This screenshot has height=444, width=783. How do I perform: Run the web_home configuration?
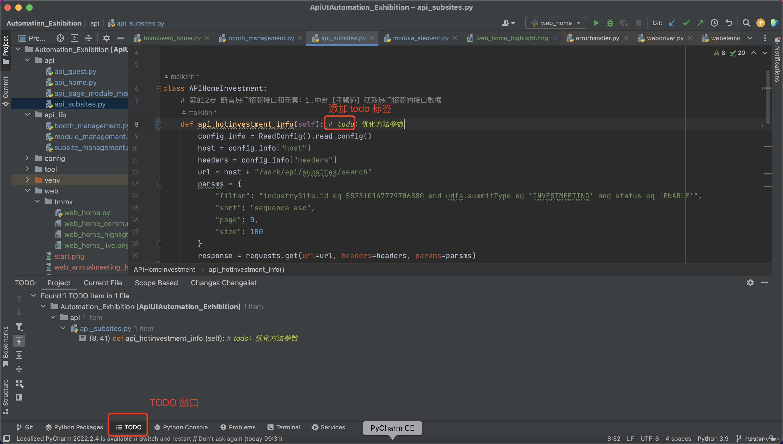click(596, 23)
